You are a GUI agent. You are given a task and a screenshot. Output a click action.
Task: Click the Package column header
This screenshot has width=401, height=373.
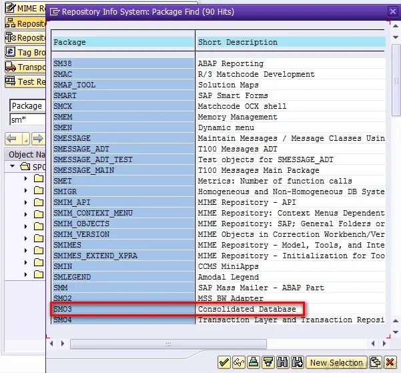coord(123,42)
